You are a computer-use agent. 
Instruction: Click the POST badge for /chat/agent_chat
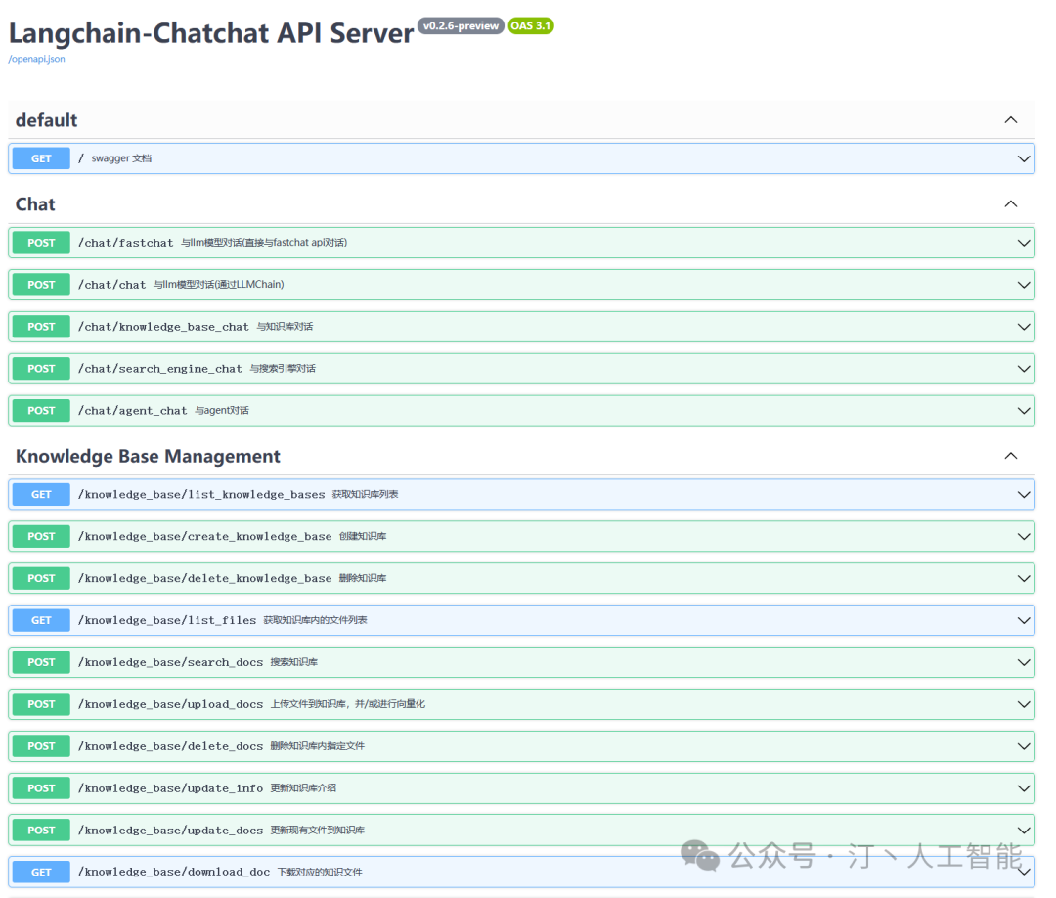click(x=41, y=410)
